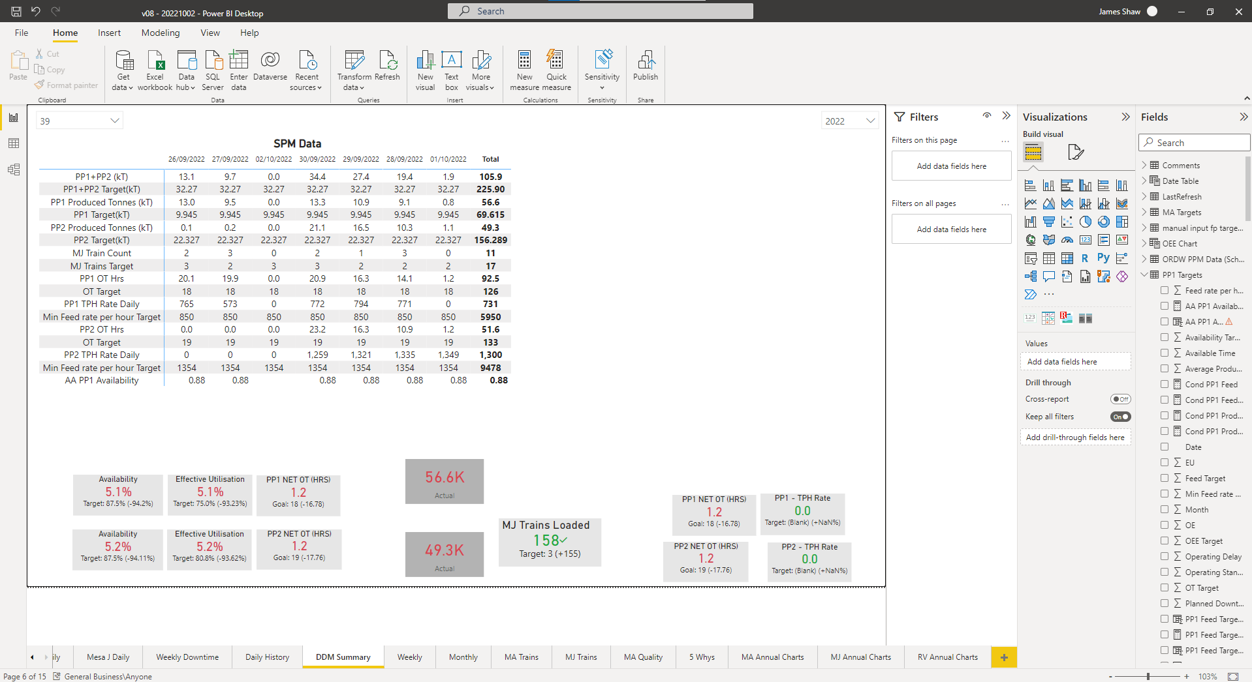Undo the last action
Screen dimensions: 1252x682
(36, 11)
